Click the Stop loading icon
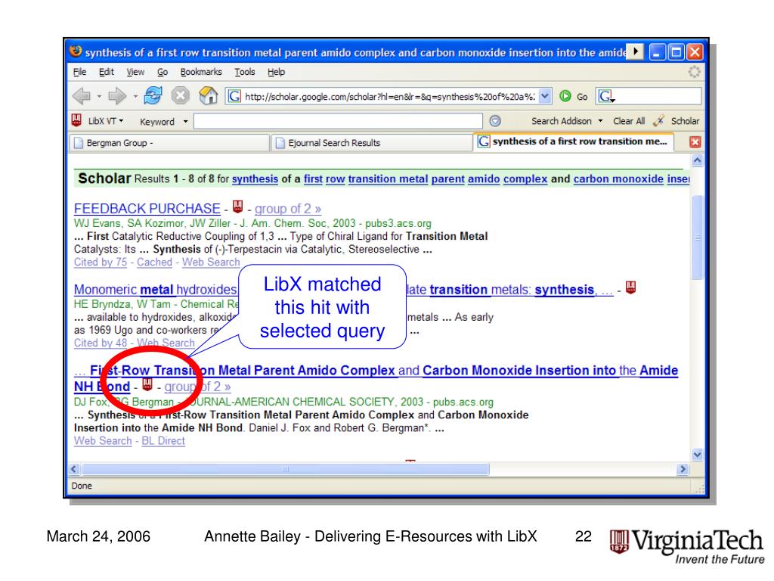 (180, 95)
